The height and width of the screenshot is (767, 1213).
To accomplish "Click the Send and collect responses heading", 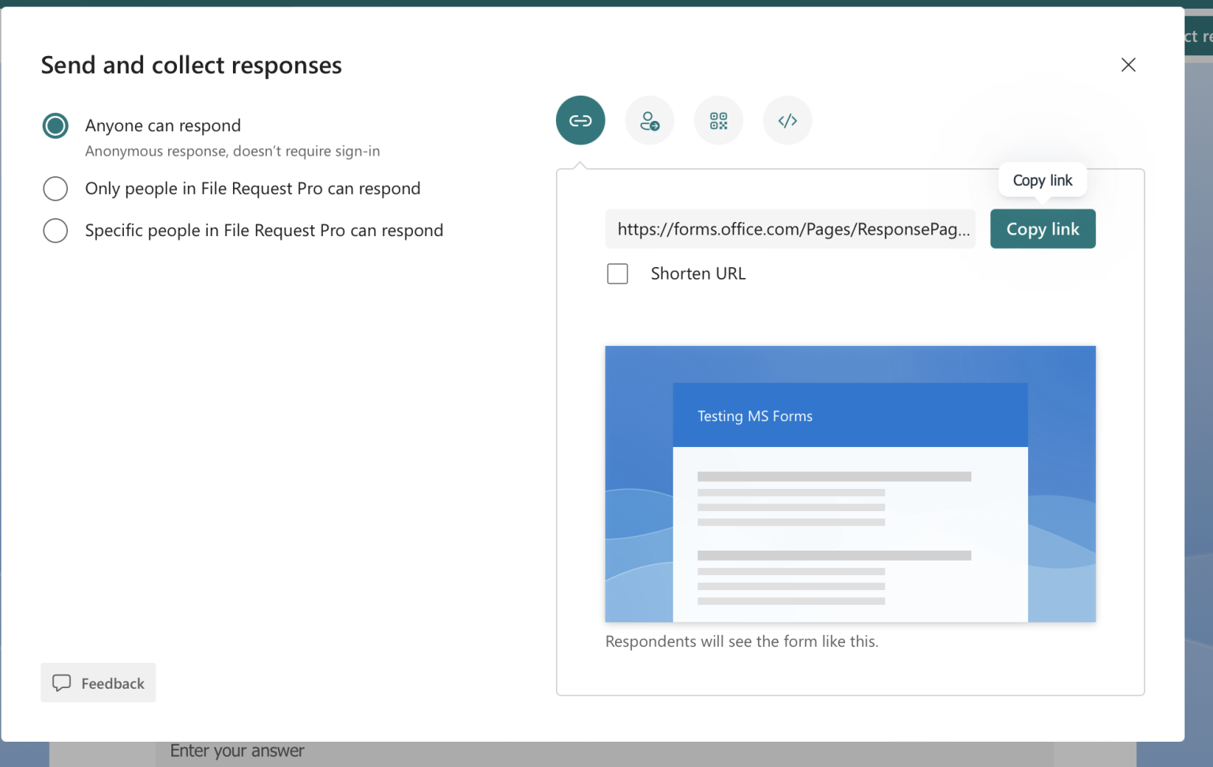I will click(x=191, y=65).
